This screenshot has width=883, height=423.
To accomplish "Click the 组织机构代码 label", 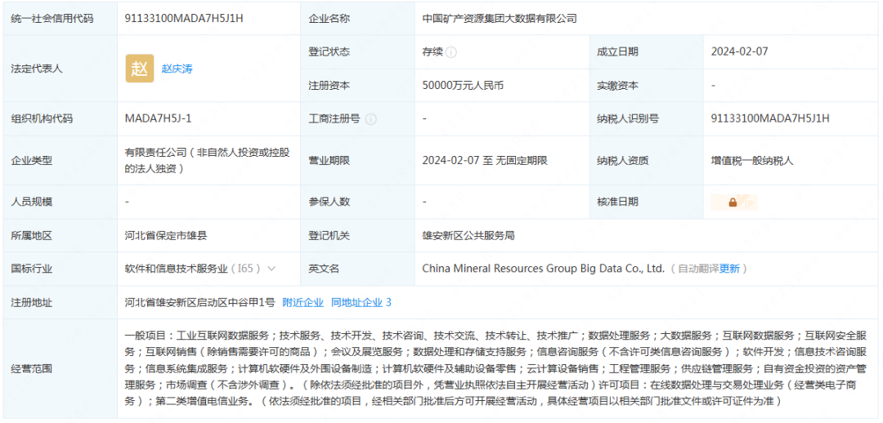I will [x=42, y=118].
